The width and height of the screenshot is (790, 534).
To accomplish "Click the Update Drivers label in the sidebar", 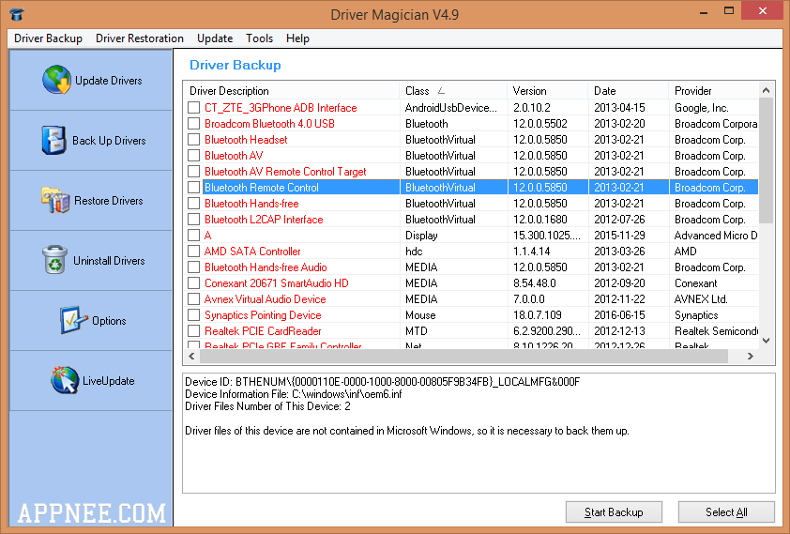I will 108,81.
